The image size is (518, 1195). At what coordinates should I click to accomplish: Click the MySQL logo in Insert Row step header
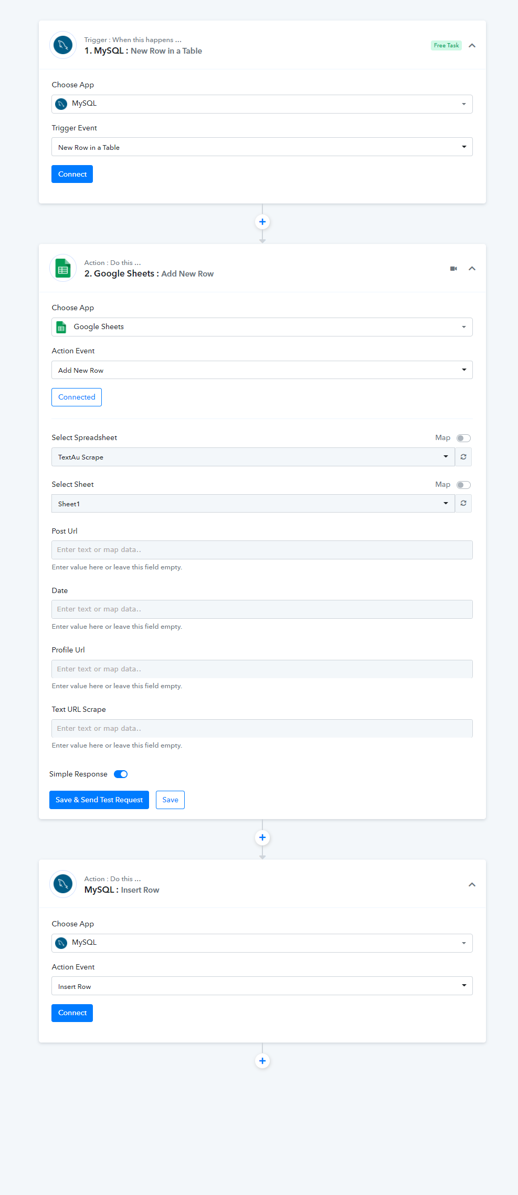(63, 884)
